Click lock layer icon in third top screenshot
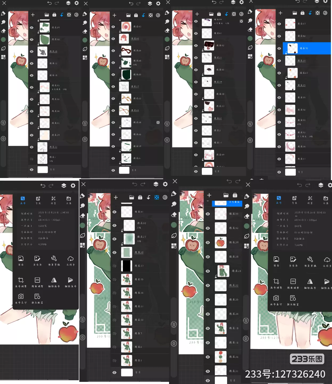The width and height of the screenshot is (332, 384). coord(219,14)
